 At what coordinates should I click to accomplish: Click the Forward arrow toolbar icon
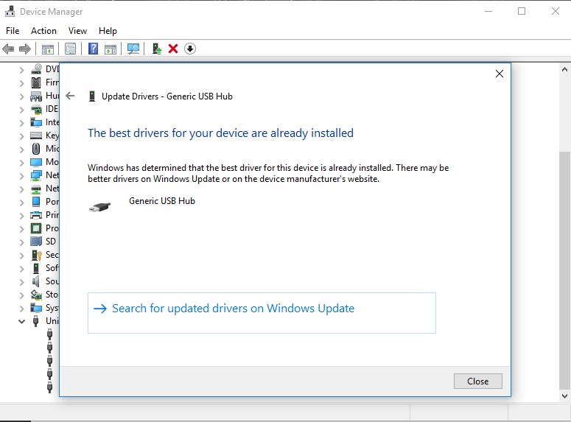click(25, 49)
